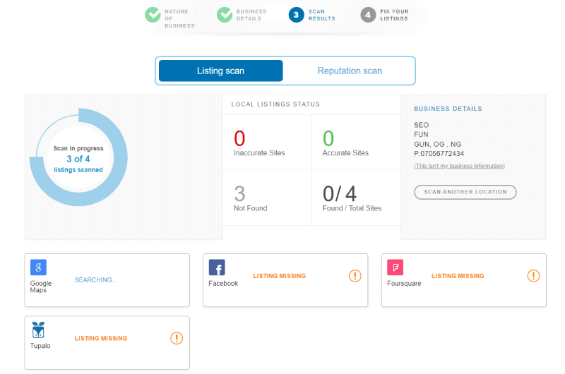Click the Foursquare logo icon
The image size is (565, 374).
coord(395,267)
